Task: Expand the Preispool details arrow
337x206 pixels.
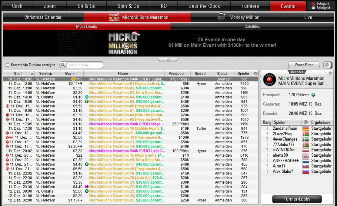Action: tap(313, 95)
